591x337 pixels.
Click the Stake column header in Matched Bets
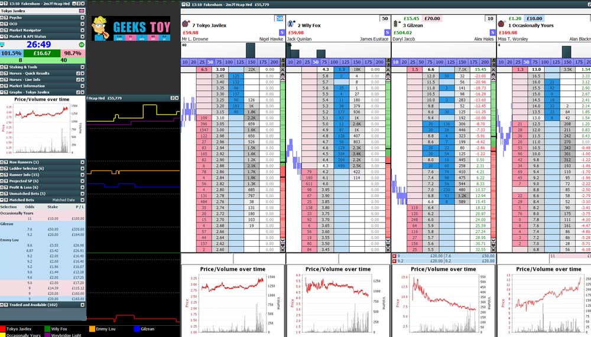click(53, 207)
